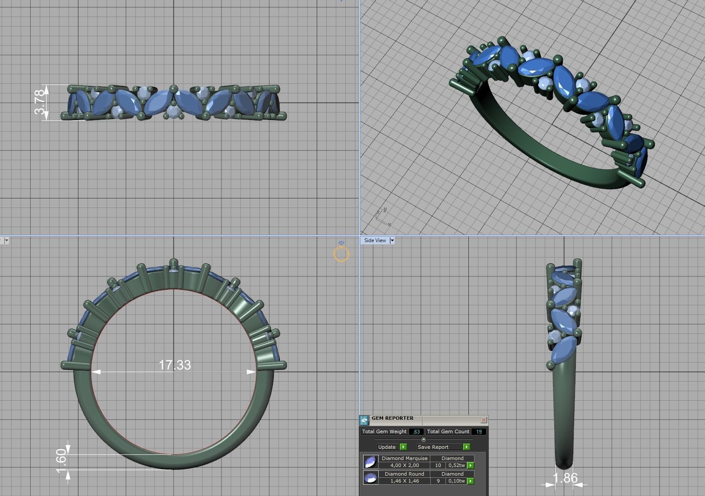Click the Gem Reporter title bar
The height and width of the screenshot is (496, 705).
[x=424, y=419]
